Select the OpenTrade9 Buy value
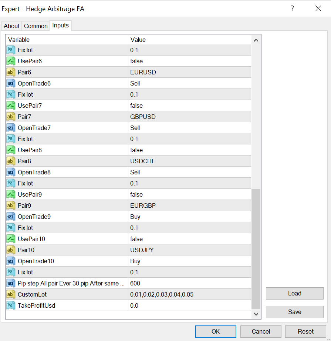Image resolution: width=331 pixels, height=341 pixels. [189, 217]
